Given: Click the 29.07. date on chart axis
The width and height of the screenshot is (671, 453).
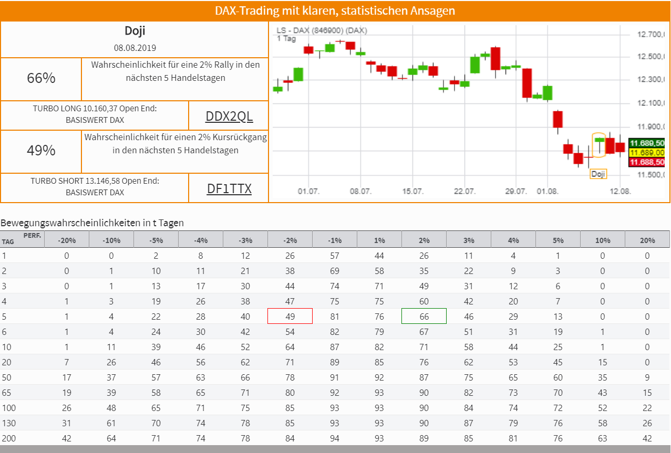Looking at the screenshot, I should (x=516, y=191).
